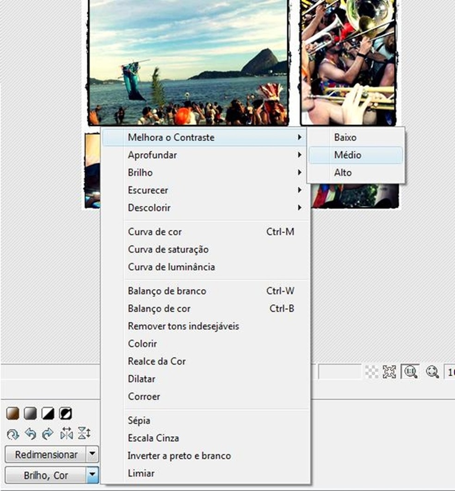Expand the Escurecer submenu
Image resolution: width=455 pixels, height=491 pixels.
(x=205, y=190)
